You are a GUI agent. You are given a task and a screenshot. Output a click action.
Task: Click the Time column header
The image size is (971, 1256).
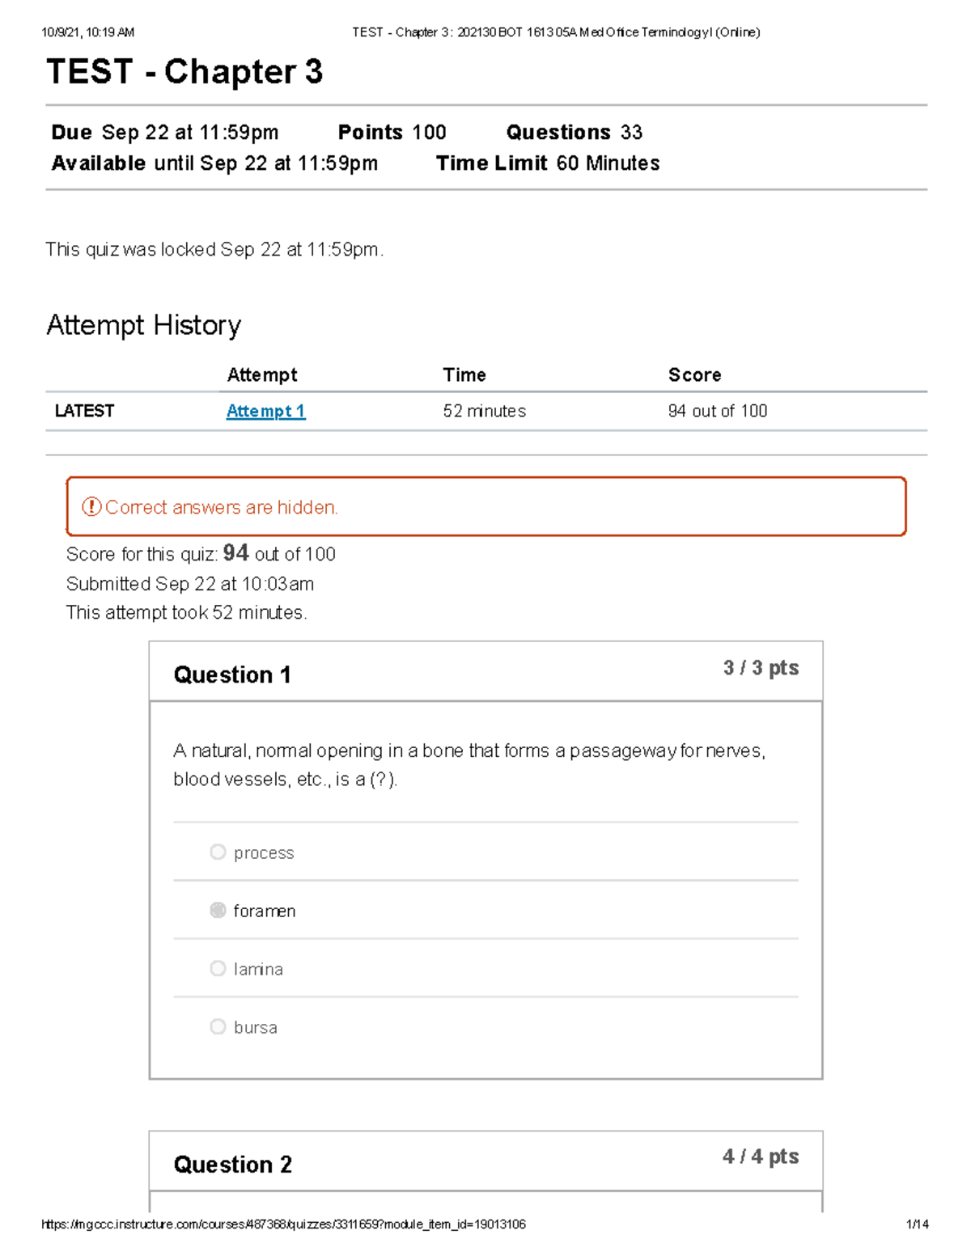pyautogui.click(x=464, y=374)
